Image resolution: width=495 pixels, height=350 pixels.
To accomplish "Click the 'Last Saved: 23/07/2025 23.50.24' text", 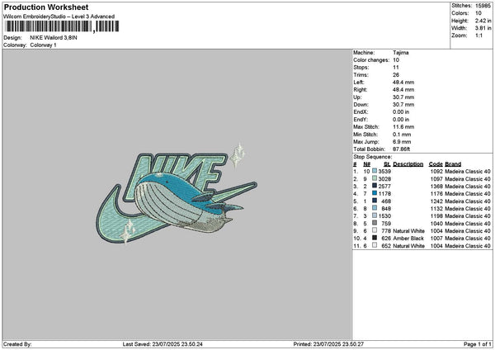I will [x=163, y=344].
